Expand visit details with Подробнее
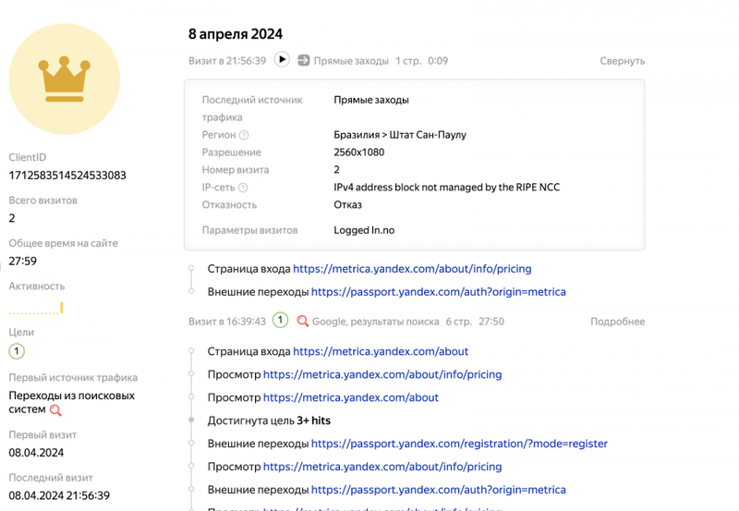 [x=617, y=322]
